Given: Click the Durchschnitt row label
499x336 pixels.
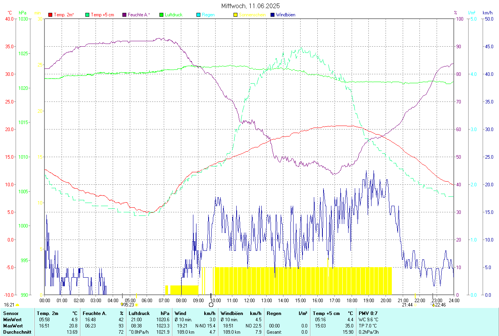Looking at the screenshot, I should point(17,332).
